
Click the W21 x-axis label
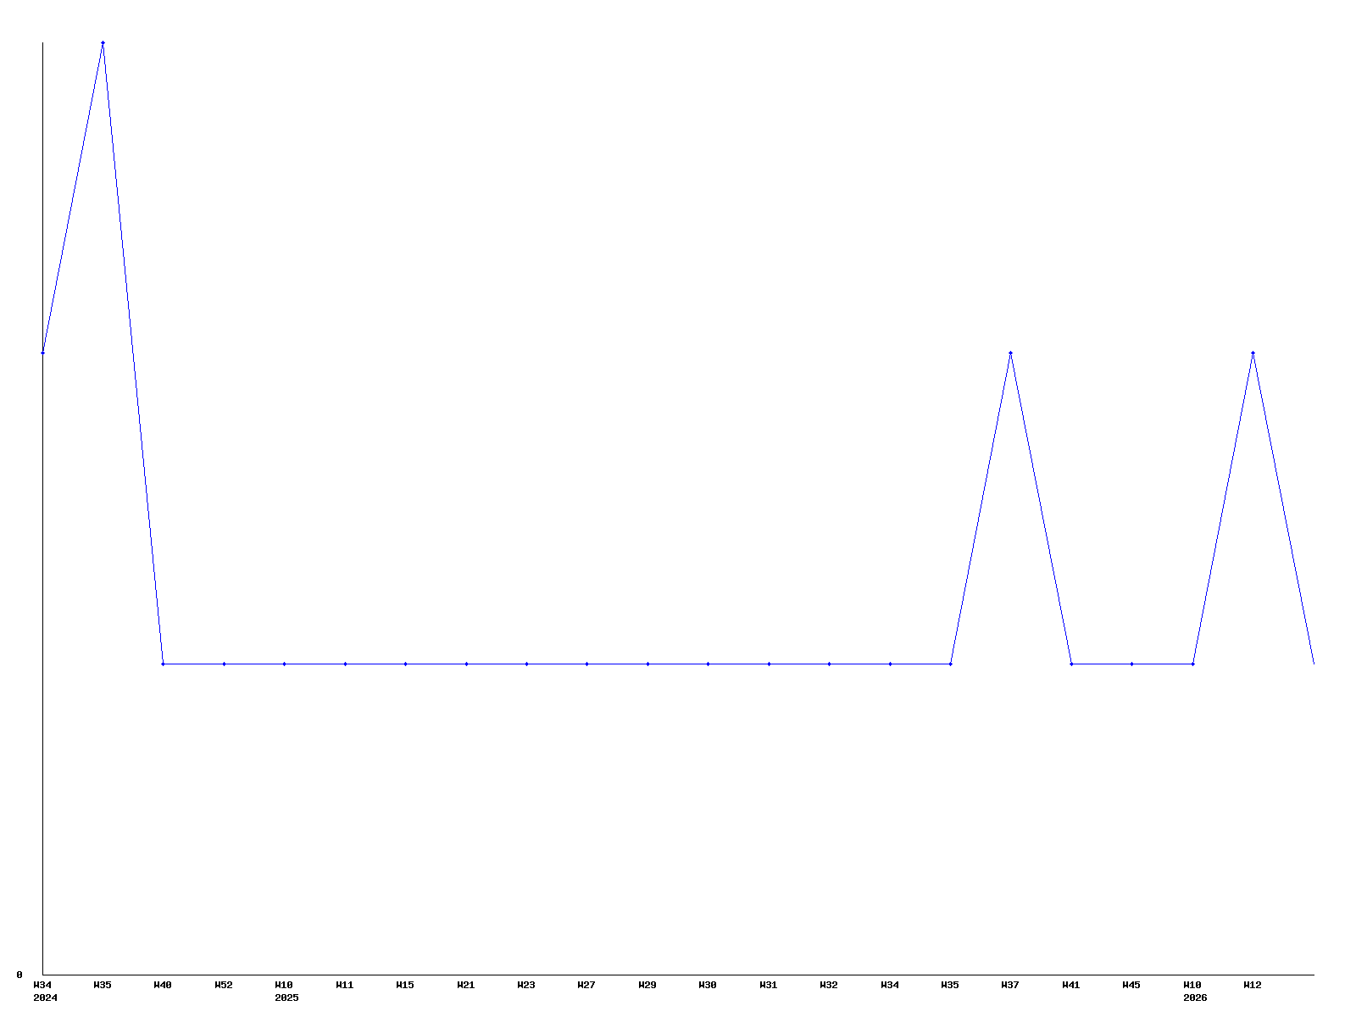(x=465, y=985)
